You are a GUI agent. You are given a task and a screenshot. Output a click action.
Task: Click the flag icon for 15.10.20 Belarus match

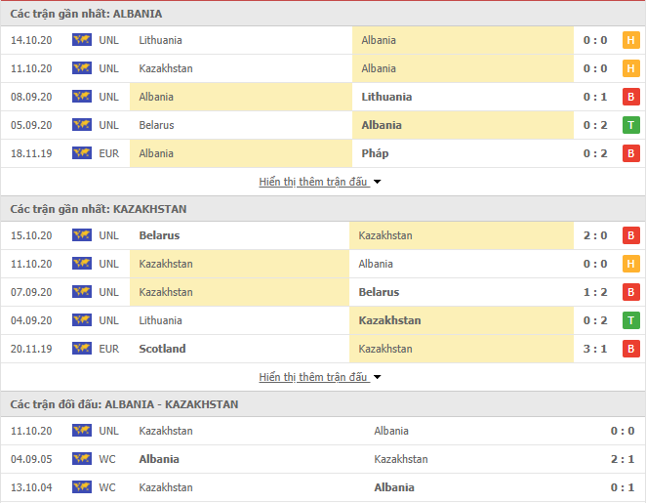pos(82,235)
